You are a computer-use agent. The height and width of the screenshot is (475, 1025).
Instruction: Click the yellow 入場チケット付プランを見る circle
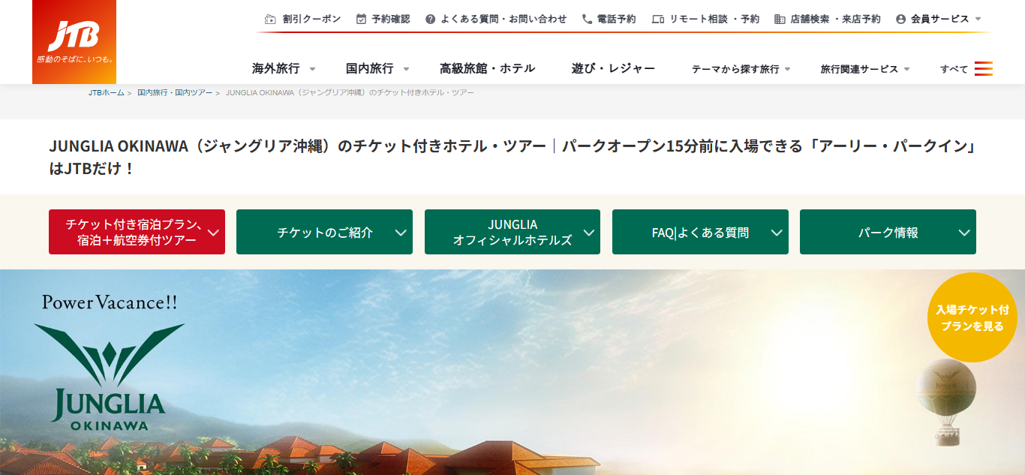pyautogui.click(x=972, y=317)
